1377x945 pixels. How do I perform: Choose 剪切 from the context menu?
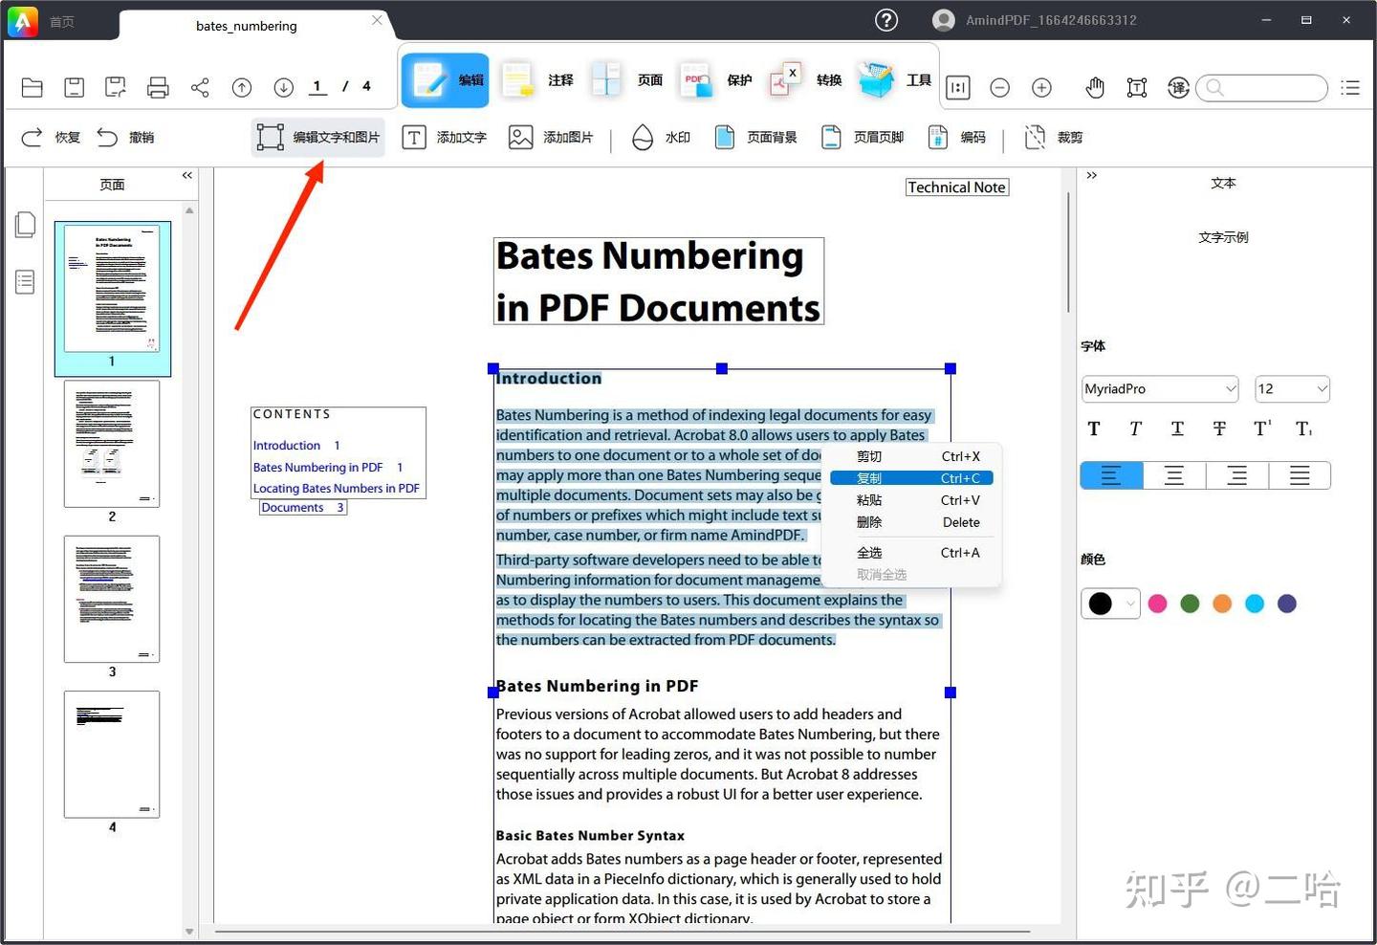pos(916,456)
